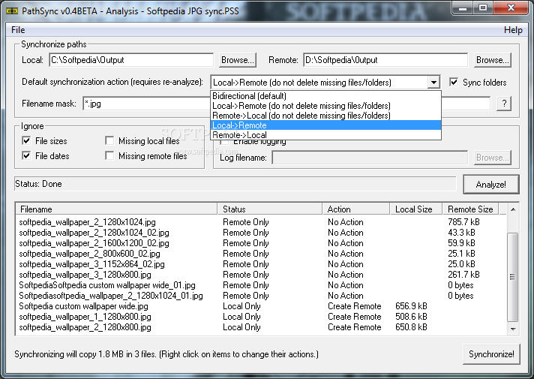Click the question mark mask help button

504,104
